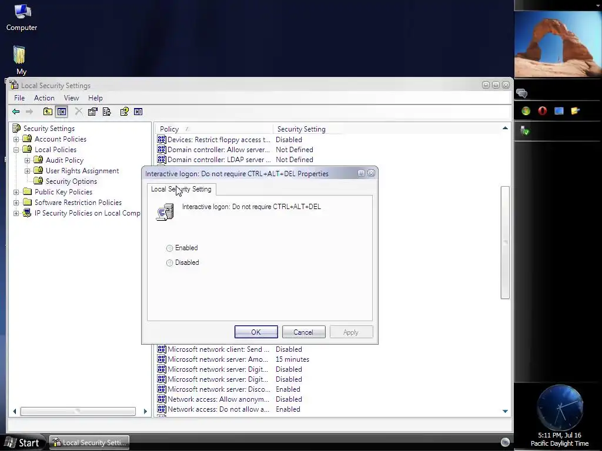Click the yellow folder sidebar icon
Image resolution: width=602 pixels, height=451 pixels.
(575, 111)
